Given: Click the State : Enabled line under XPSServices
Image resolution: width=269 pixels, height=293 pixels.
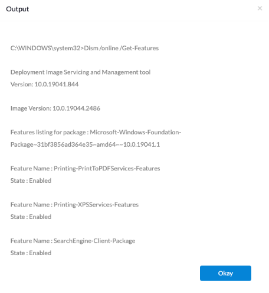Looking at the screenshot, I should pyautogui.click(x=31, y=217).
